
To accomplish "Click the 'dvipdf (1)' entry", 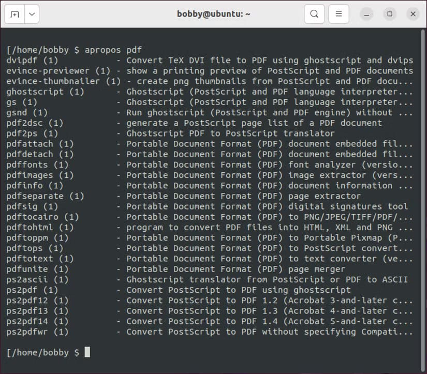I will [32, 61].
